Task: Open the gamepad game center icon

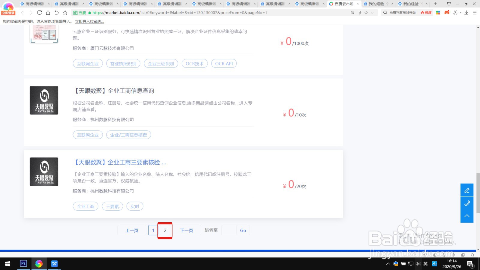Action: point(446,13)
